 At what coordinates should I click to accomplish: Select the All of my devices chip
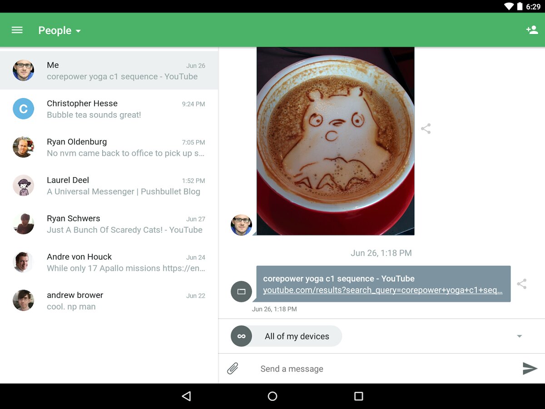click(287, 336)
